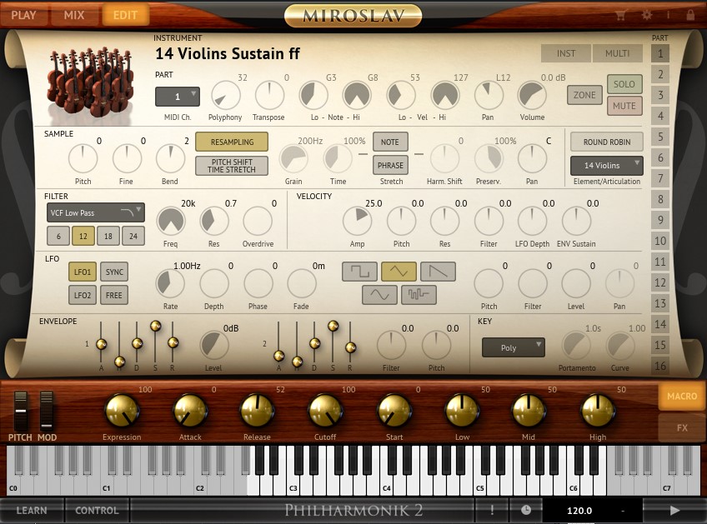Select 24 dB filter slope

(133, 236)
